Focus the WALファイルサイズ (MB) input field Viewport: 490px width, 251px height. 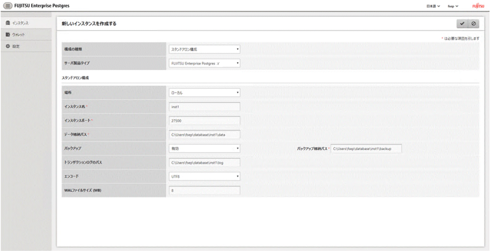[204, 190]
